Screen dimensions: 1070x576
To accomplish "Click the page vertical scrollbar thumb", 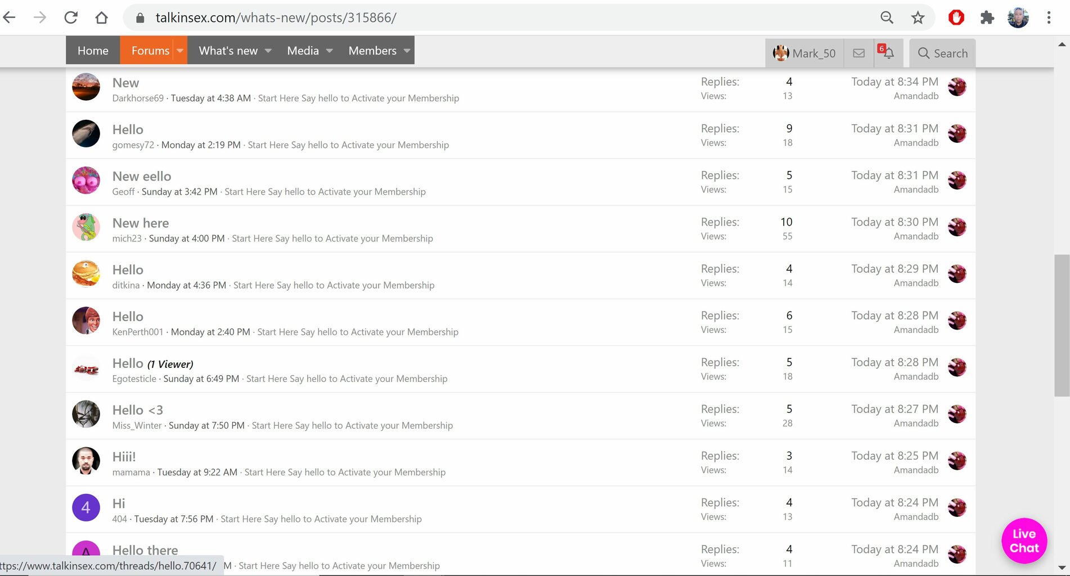I will (x=1061, y=326).
